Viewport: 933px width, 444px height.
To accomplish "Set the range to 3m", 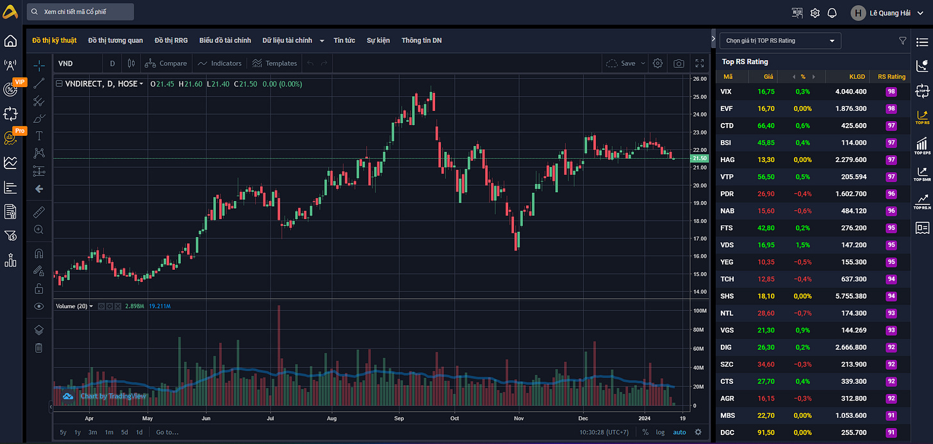I will tap(92, 432).
